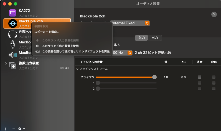This screenshot has height=131, width=221.
Task: Open the Internal Fixed clock source dropdown
Action: [130, 23]
